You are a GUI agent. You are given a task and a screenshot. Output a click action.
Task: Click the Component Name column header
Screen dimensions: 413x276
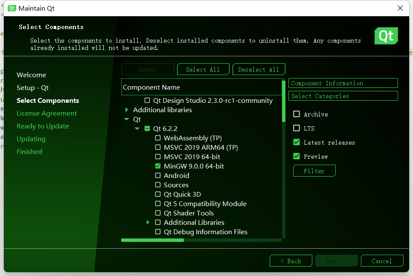pyautogui.click(x=202, y=87)
